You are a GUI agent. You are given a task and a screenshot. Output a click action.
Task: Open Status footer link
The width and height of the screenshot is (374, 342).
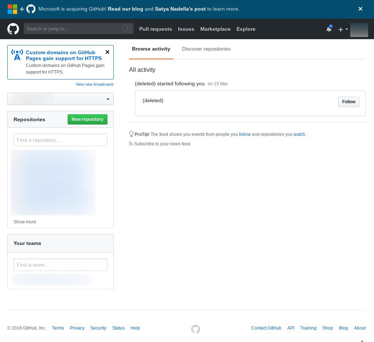[118, 328]
